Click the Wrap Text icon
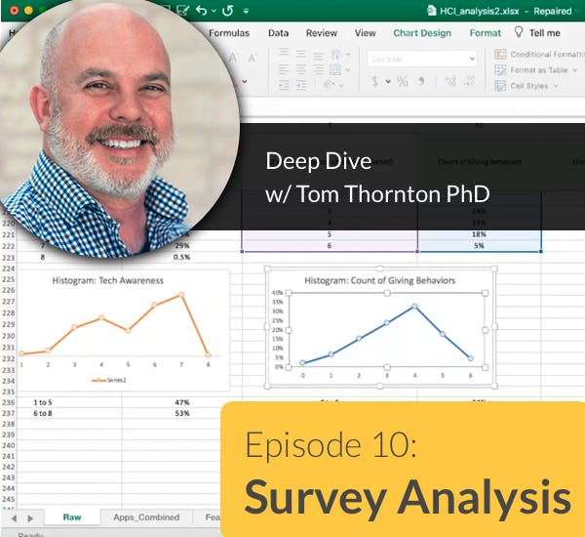 click(336, 54)
